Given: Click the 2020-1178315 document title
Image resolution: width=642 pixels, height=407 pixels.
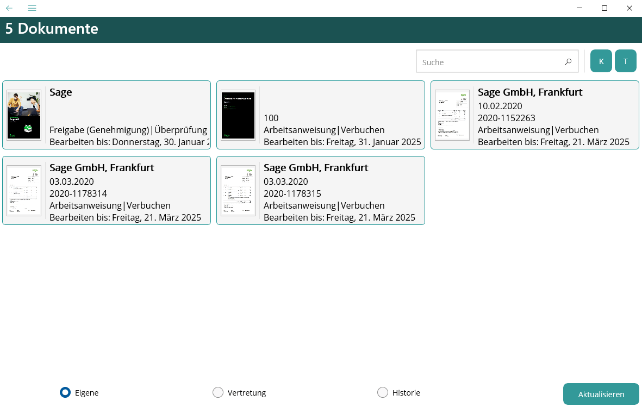Looking at the screenshot, I should [x=316, y=168].
